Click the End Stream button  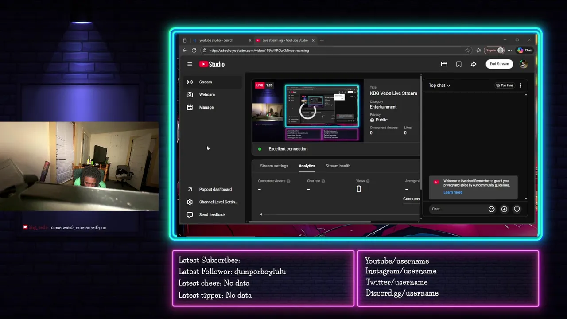499,64
